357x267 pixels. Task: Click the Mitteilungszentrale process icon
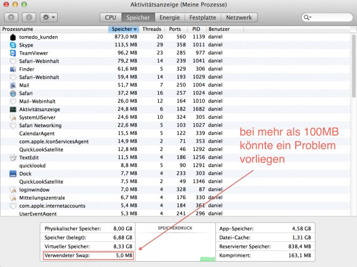(13, 197)
